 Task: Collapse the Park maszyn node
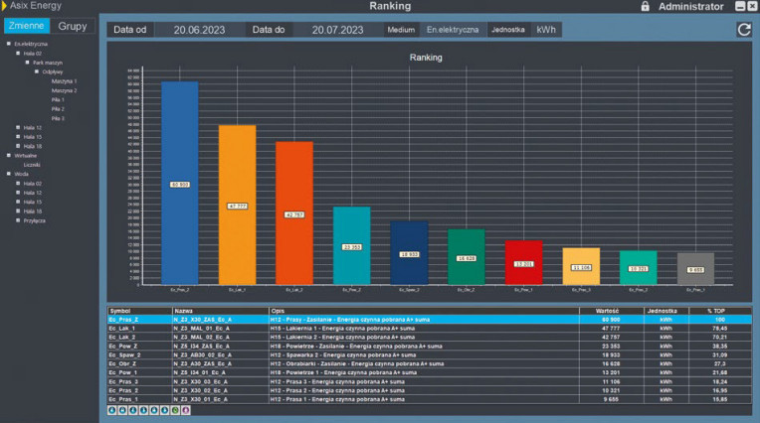click(x=27, y=63)
